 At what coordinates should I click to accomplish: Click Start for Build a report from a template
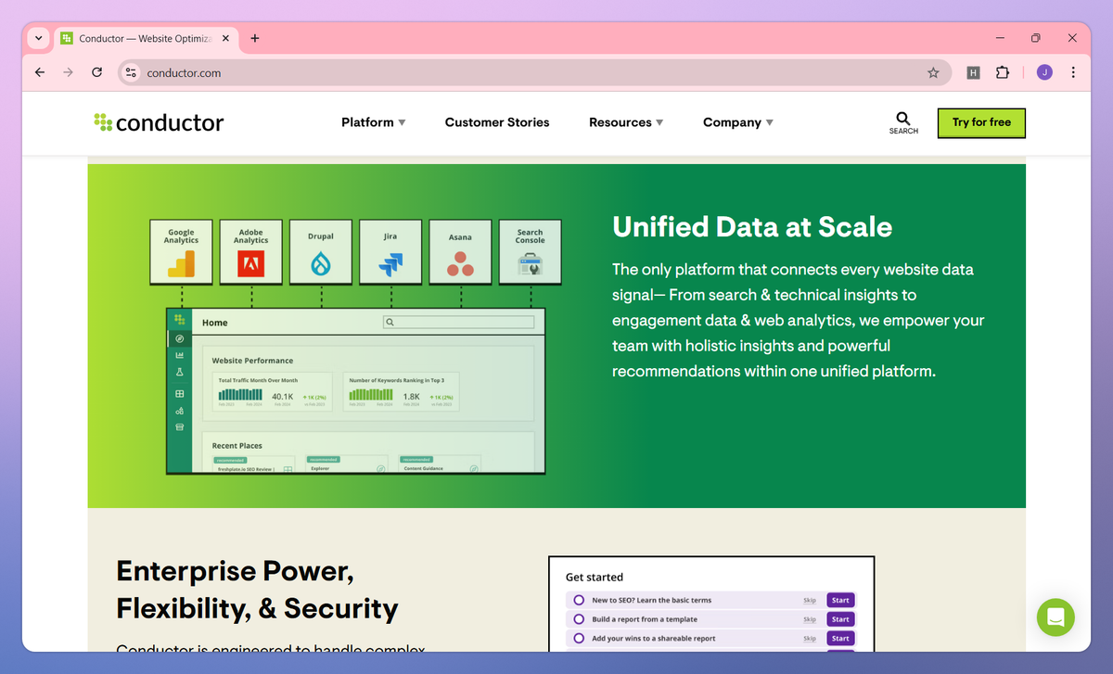(840, 619)
